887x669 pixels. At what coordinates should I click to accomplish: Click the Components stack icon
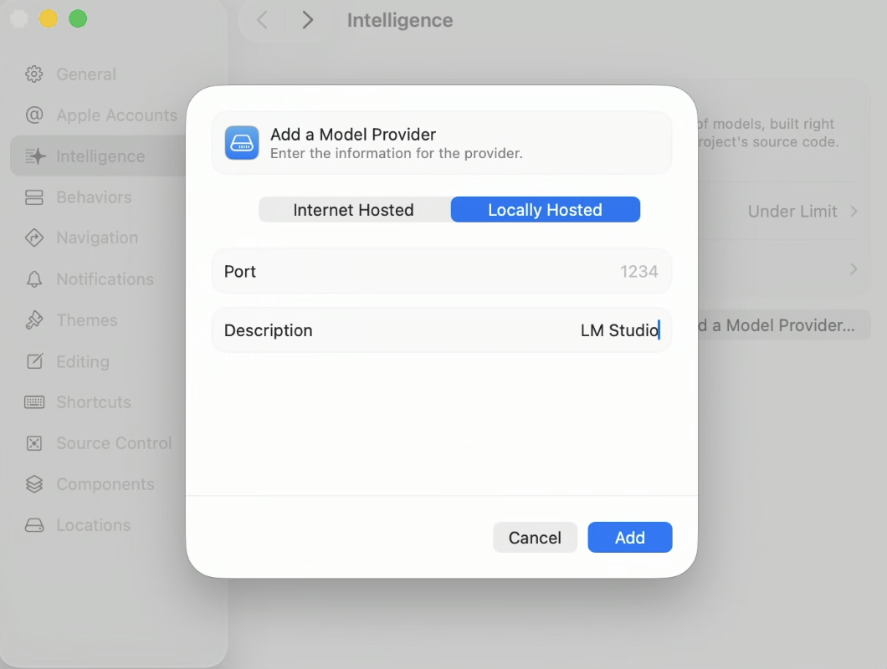pos(34,484)
